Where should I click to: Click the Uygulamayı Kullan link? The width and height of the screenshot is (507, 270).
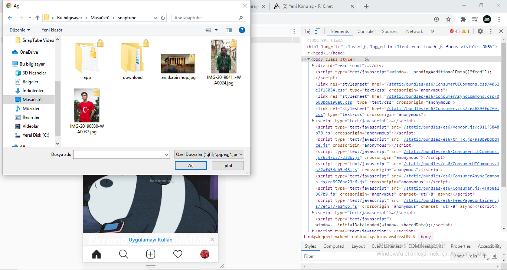coord(151,240)
